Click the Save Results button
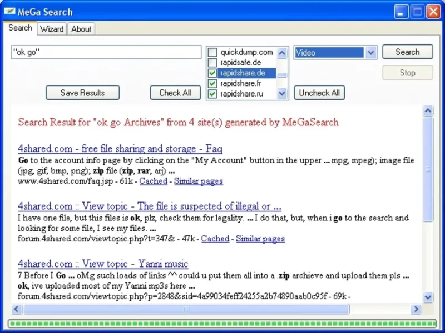This screenshot has height=333, width=445. (x=82, y=93)
